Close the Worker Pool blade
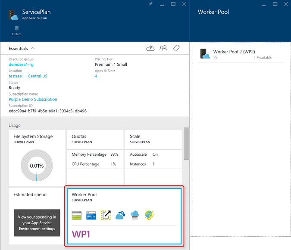This screenshot has height=250, width=291. tap(286, 4)
